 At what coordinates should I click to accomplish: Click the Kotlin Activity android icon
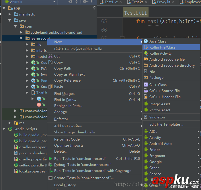[146, 53]
